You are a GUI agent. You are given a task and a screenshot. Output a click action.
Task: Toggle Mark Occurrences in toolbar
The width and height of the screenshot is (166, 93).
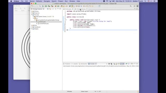[72, 6]
